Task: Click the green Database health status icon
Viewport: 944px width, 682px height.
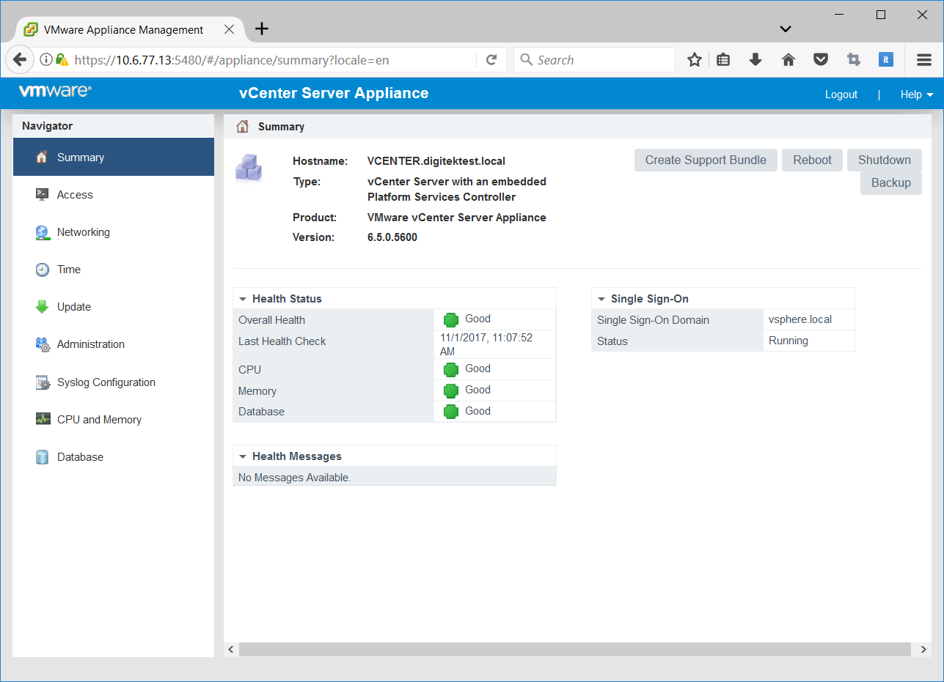Action: click(451, 412)
